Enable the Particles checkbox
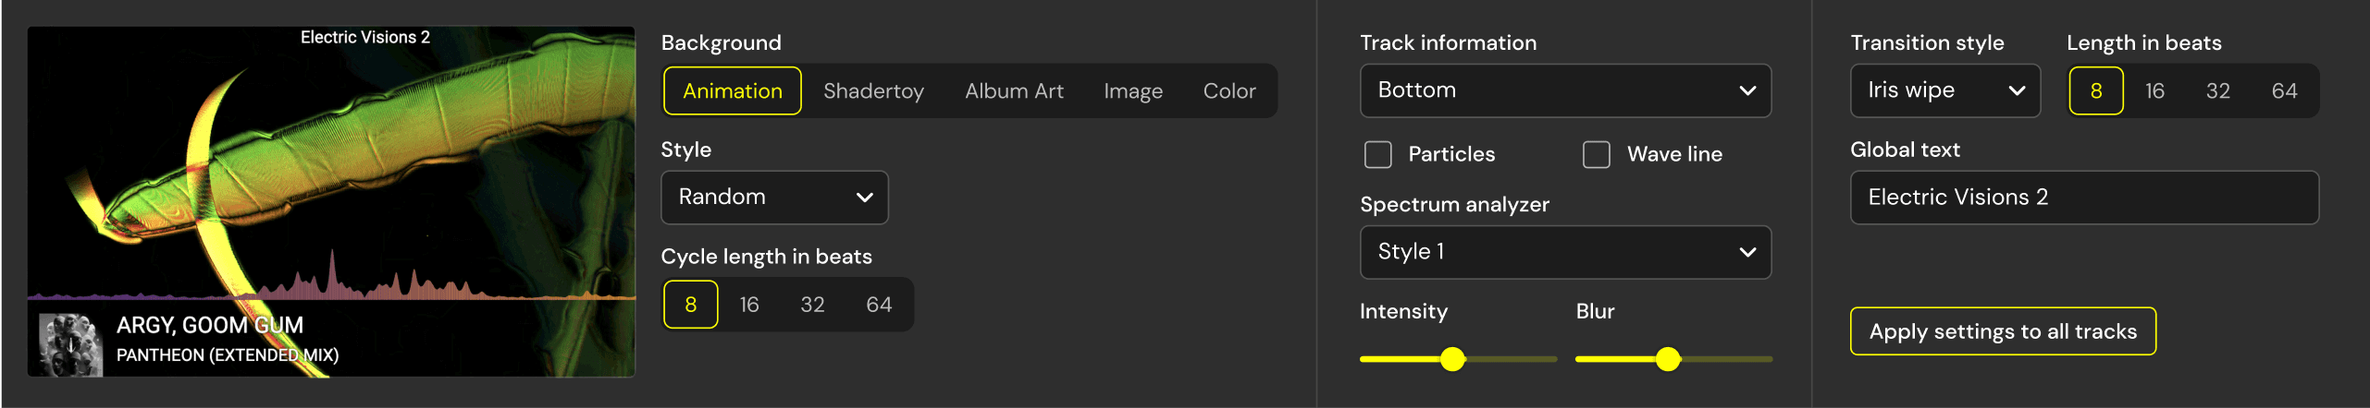This screenshot has height=408, width=2370. (x=1377, y=154)
